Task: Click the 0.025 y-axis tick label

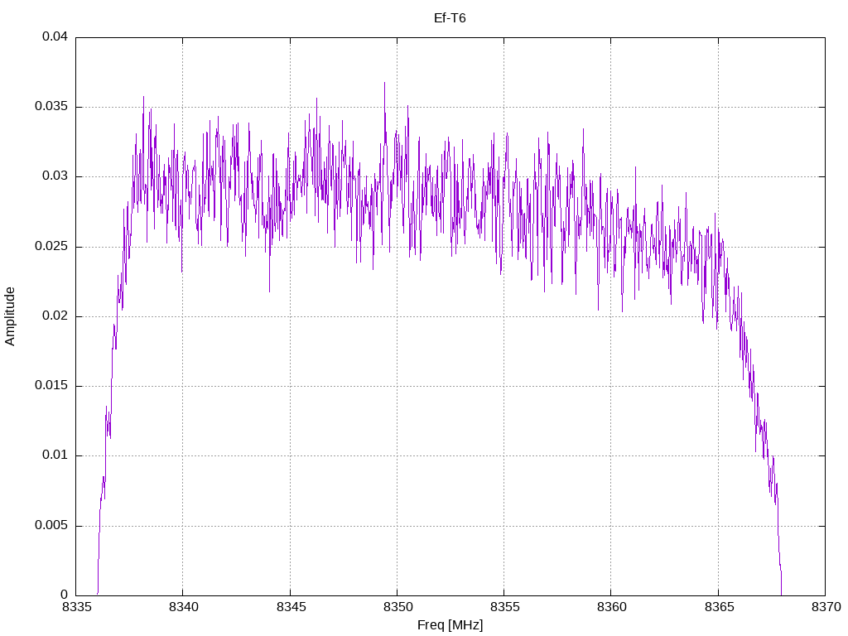Action: click(51, 247)
